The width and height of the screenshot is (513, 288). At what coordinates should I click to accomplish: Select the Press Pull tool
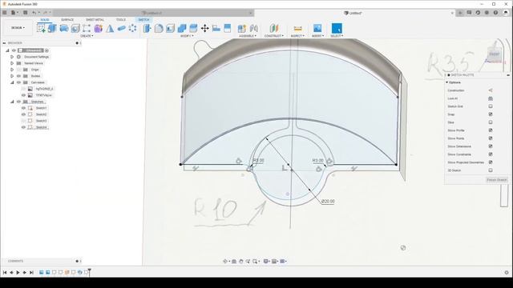tap(147, 29)
